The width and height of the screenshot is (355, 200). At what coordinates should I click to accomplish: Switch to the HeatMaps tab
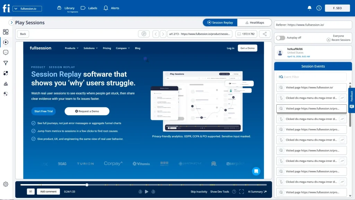pos(254,23)
